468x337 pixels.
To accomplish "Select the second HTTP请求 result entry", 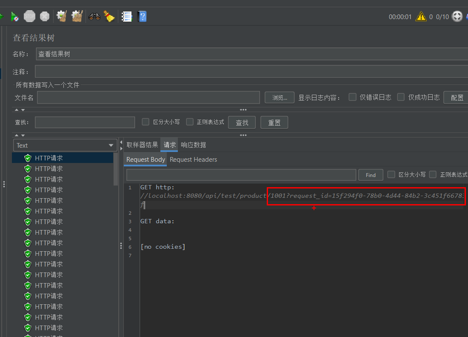I will (49, 168).
